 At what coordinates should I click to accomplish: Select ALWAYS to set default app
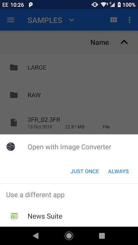point(118,171)
